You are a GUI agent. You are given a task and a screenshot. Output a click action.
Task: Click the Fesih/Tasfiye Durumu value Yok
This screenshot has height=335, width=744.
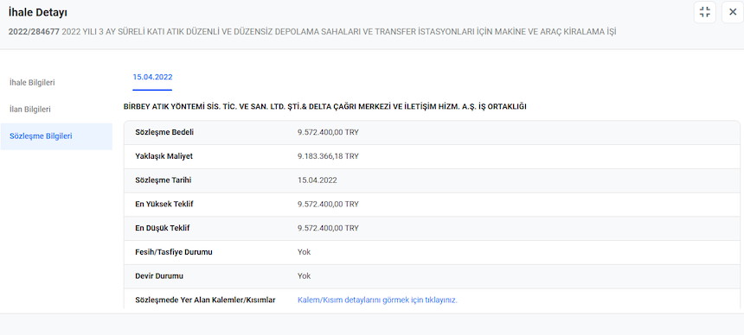(305, 252)
